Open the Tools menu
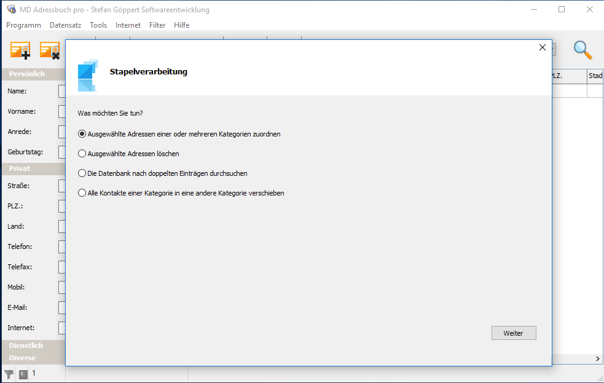 click(x=98, y=25)
